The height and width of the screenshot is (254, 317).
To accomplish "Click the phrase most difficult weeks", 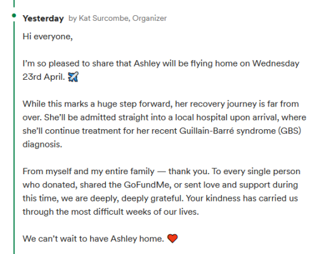I will (x=111, y=212).
